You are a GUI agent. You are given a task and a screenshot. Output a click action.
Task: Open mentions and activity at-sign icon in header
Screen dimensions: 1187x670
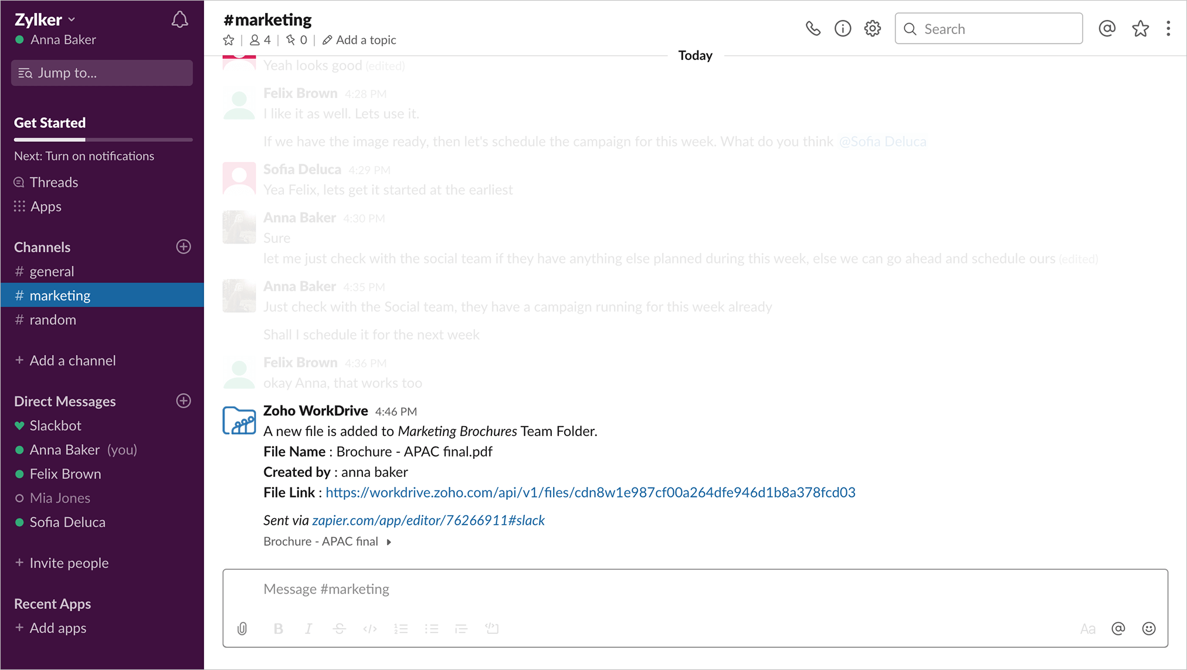1107,29
